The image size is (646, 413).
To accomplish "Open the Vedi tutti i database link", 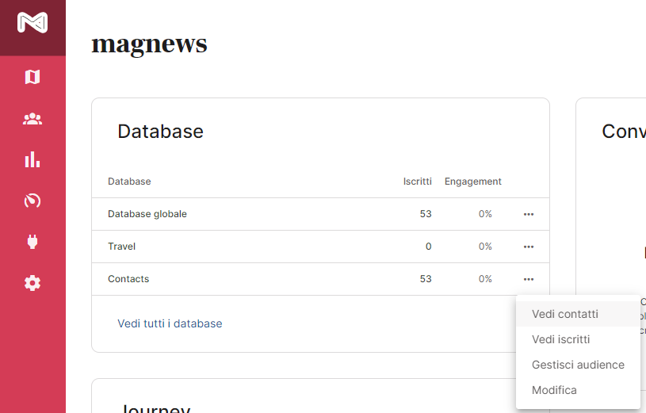I will [x=170, y=323].
